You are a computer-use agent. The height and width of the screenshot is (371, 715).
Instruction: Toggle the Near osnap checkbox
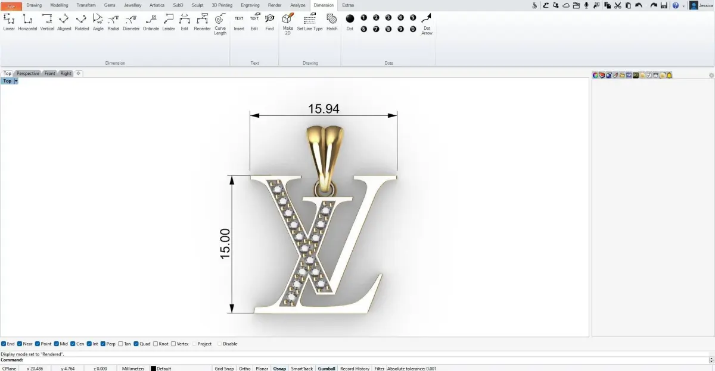tap(20, 344)
